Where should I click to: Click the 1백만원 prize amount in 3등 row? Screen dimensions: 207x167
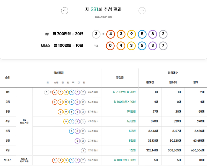click(x=131, y=112)
